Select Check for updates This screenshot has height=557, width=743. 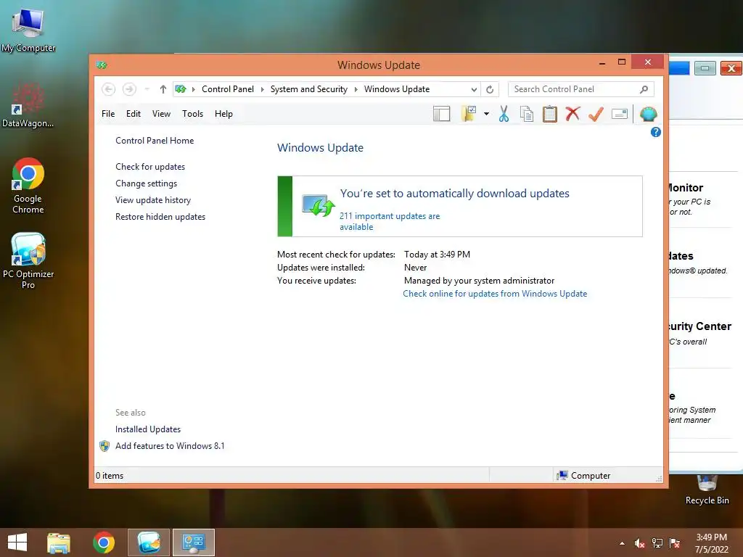coord(150,167)
